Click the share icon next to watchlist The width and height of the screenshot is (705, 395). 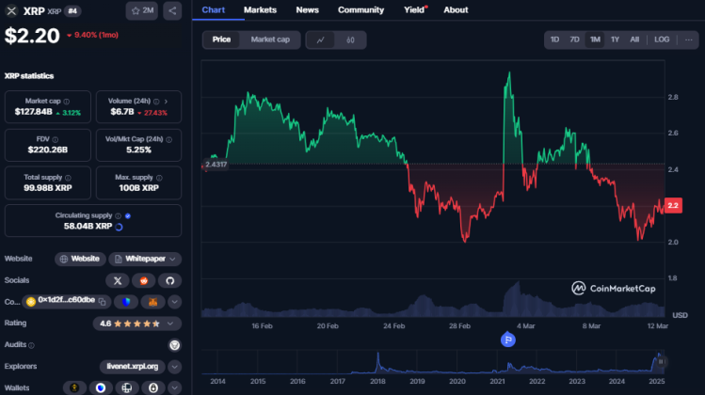pos(172,11)
